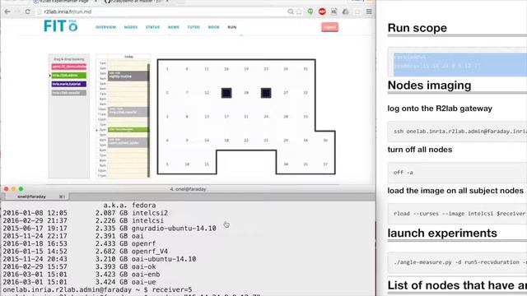Select node 1 on the testbed map
Screen dimensions: 527x296
tap(167, 69)
